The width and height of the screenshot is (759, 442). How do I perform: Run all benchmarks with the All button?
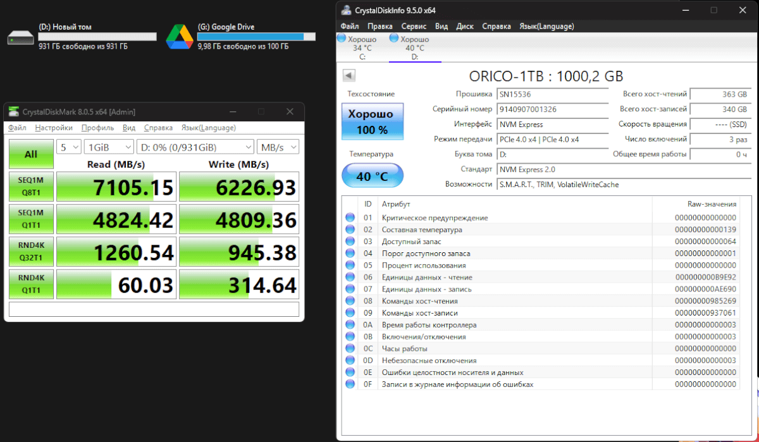point(31,154)
